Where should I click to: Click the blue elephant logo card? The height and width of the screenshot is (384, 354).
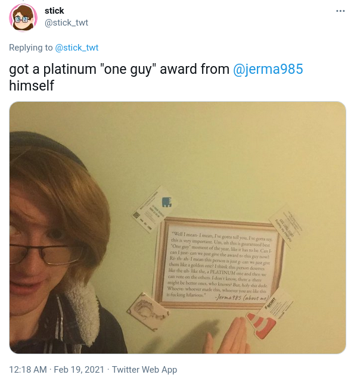(155, 209)
